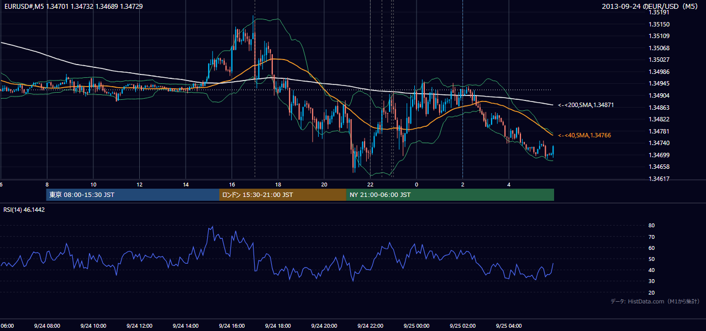Image resolution: width=706 pixels, height=331 pixels.
Task: Click the NY 21:00-06:00 JST session bar
Action: (x=450, y=195)
